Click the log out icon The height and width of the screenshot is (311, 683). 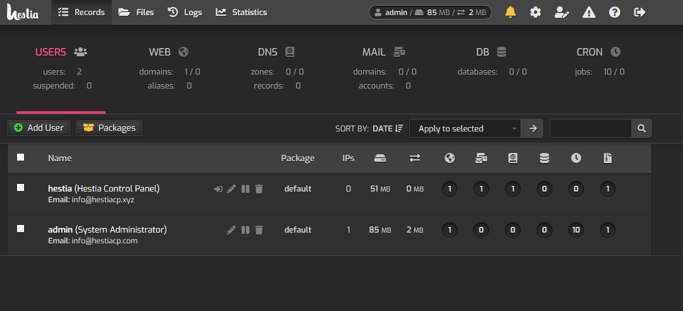tap(640, 12)
